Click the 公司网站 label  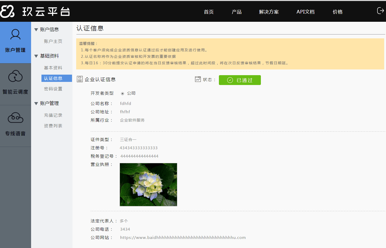(102, 237)
